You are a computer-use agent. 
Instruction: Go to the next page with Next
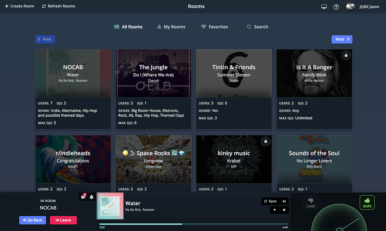[x=342, y=39]
